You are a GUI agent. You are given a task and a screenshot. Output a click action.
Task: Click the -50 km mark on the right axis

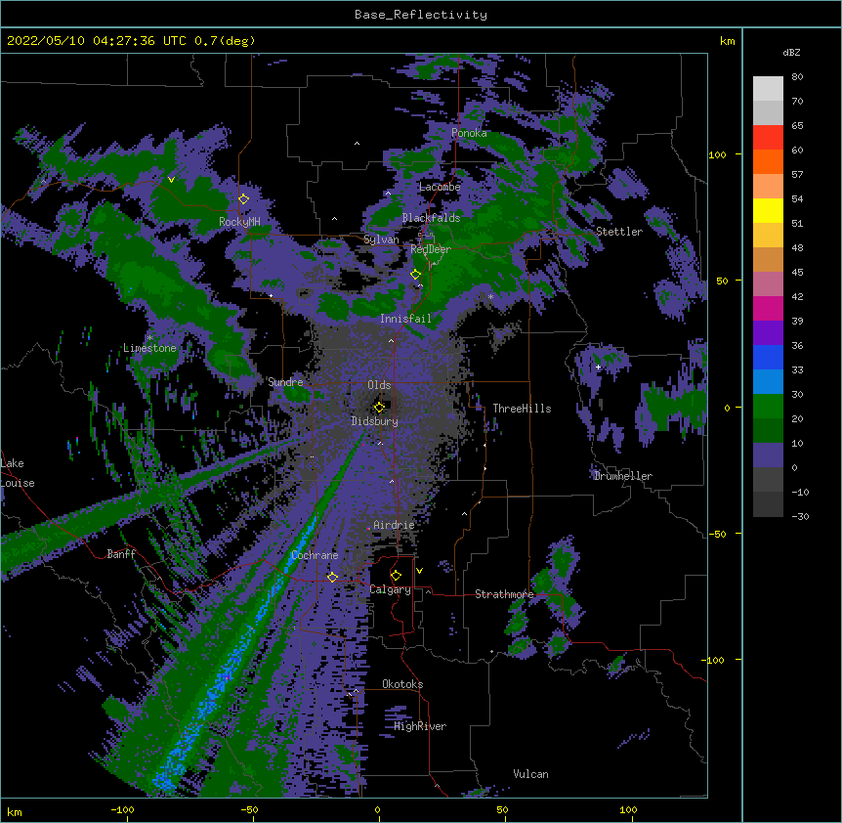[x=717, y=534]
